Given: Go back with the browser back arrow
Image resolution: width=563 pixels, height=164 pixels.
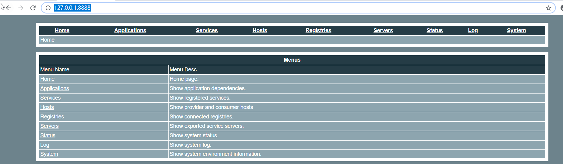Looking at the screenshot, I should (9, 8).
